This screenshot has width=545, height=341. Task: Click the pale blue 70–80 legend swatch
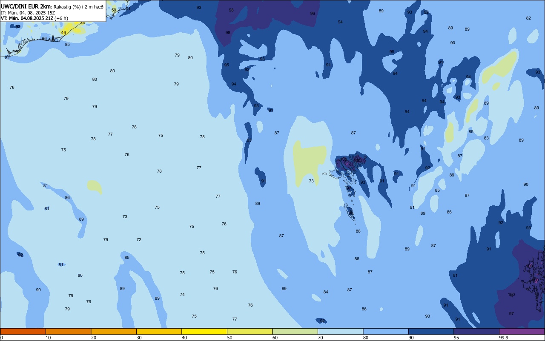[x=340, y=331]
